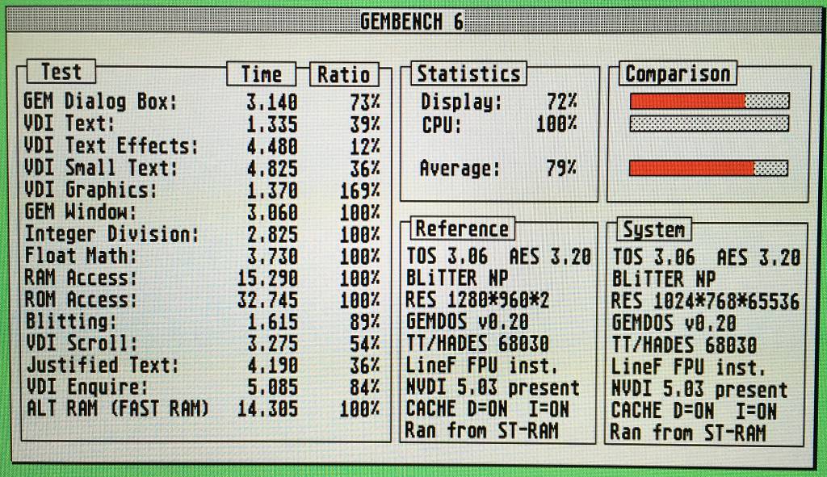
Task: Click the Reference panel label
Action: (462, 228)
